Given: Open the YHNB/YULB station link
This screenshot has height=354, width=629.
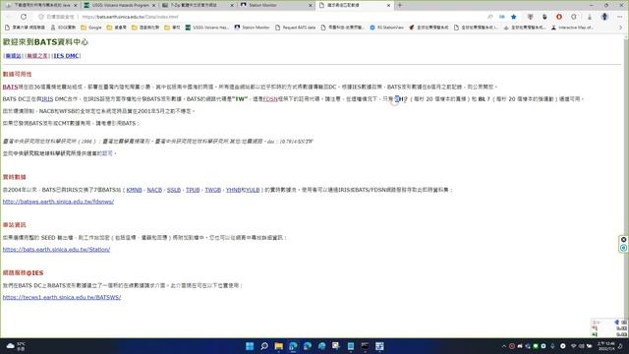Looking at the screenshot, I should 243,190.
